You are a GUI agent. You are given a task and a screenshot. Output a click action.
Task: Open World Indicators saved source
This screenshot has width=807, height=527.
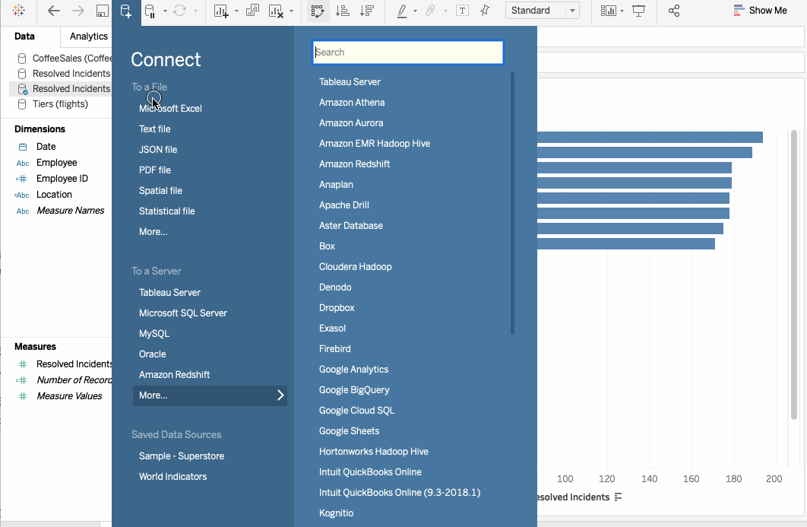[173, 477]
